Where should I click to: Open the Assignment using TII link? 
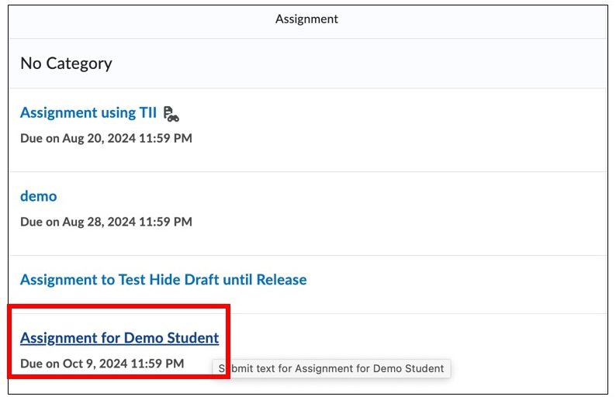tap(88, 113)
